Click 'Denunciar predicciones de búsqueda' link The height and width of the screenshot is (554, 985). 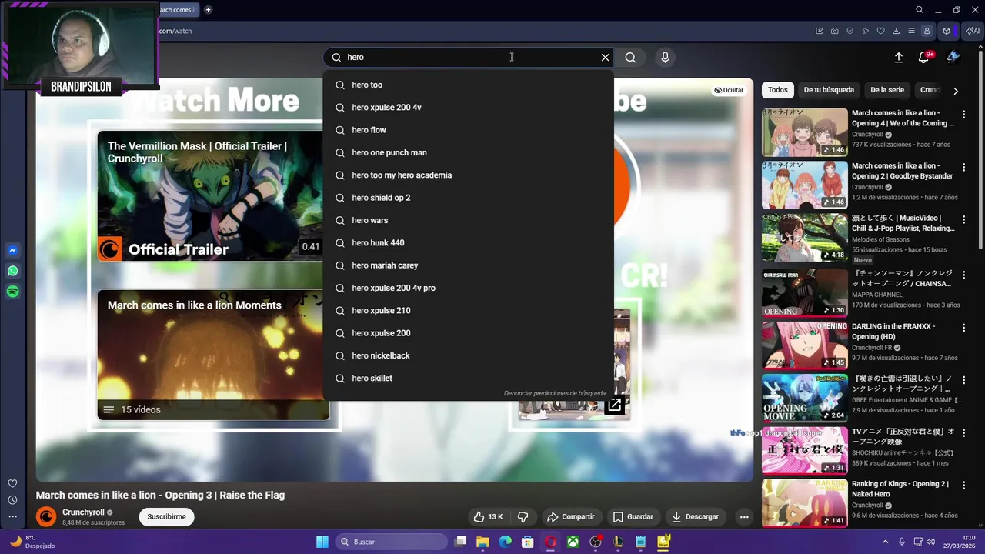(555, 393)
